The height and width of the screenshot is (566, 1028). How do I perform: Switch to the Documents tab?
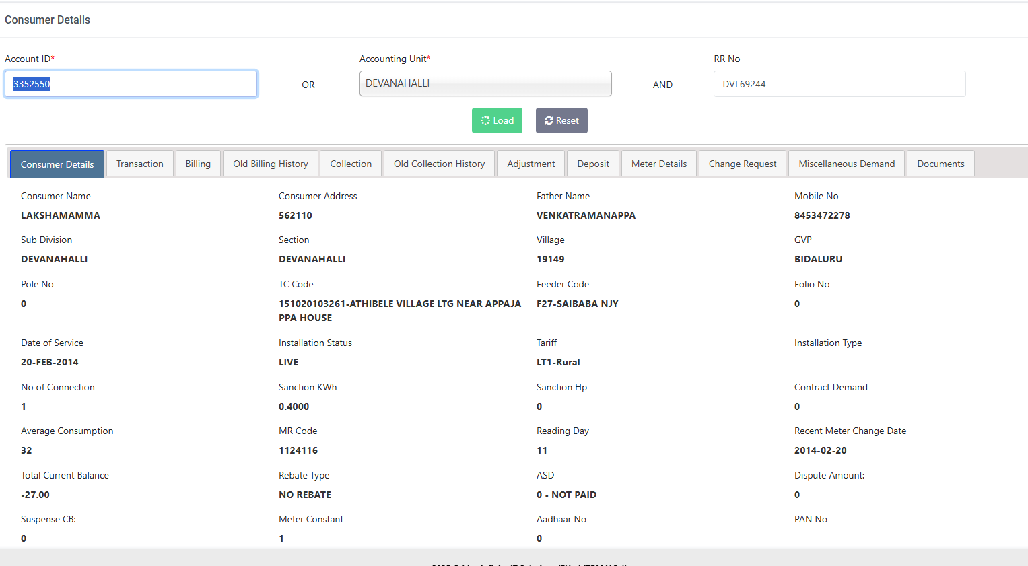point(940,164)
